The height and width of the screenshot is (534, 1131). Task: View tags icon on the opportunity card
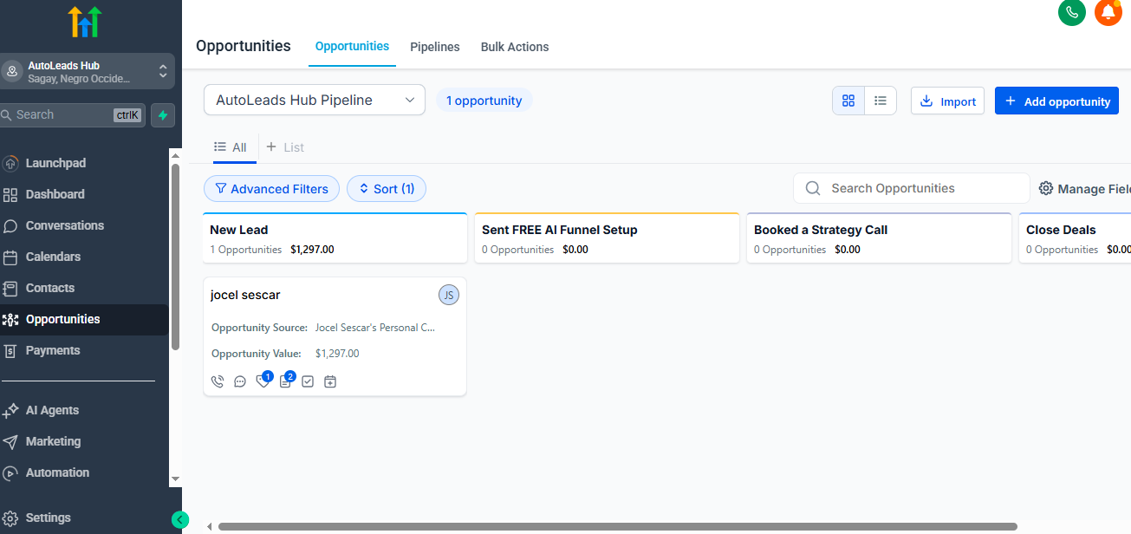point(263,381)
